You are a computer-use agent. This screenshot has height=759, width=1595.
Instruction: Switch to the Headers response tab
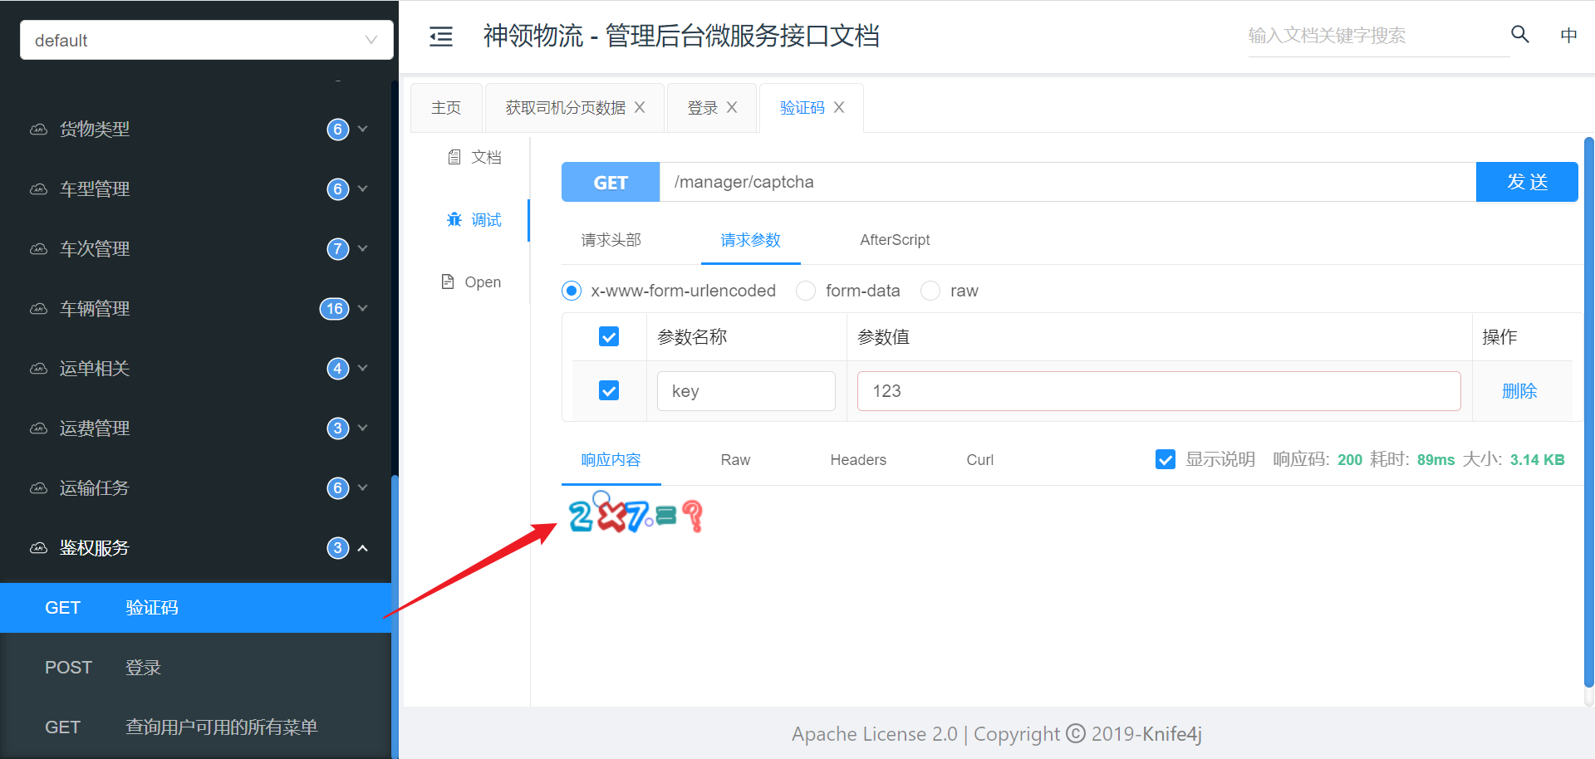(858, 460)
